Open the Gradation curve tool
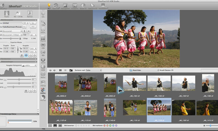 tap(75, 5)
